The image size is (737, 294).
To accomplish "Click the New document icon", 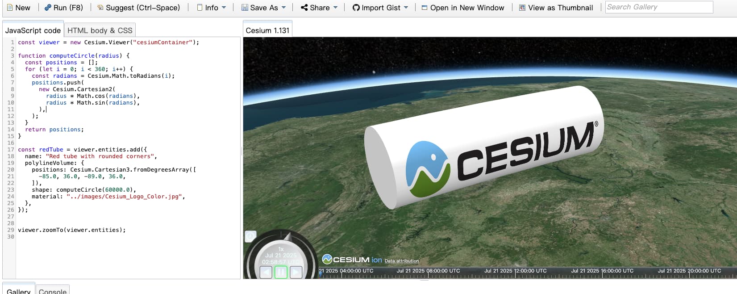I will point(9,8).
